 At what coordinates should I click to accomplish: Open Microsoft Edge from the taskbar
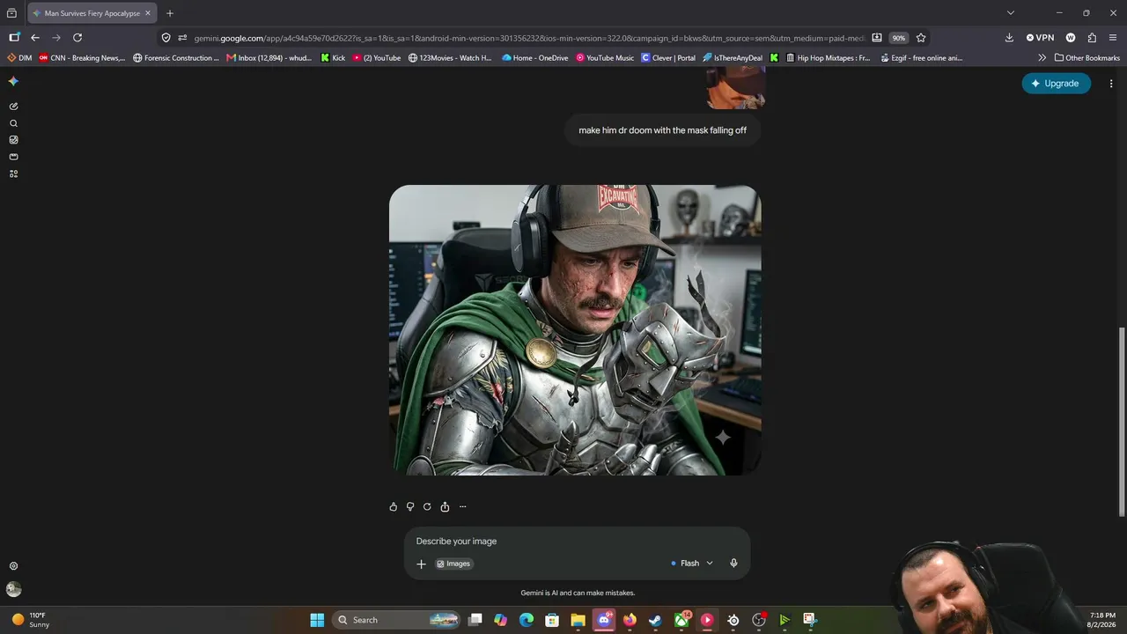click(527, 620)
